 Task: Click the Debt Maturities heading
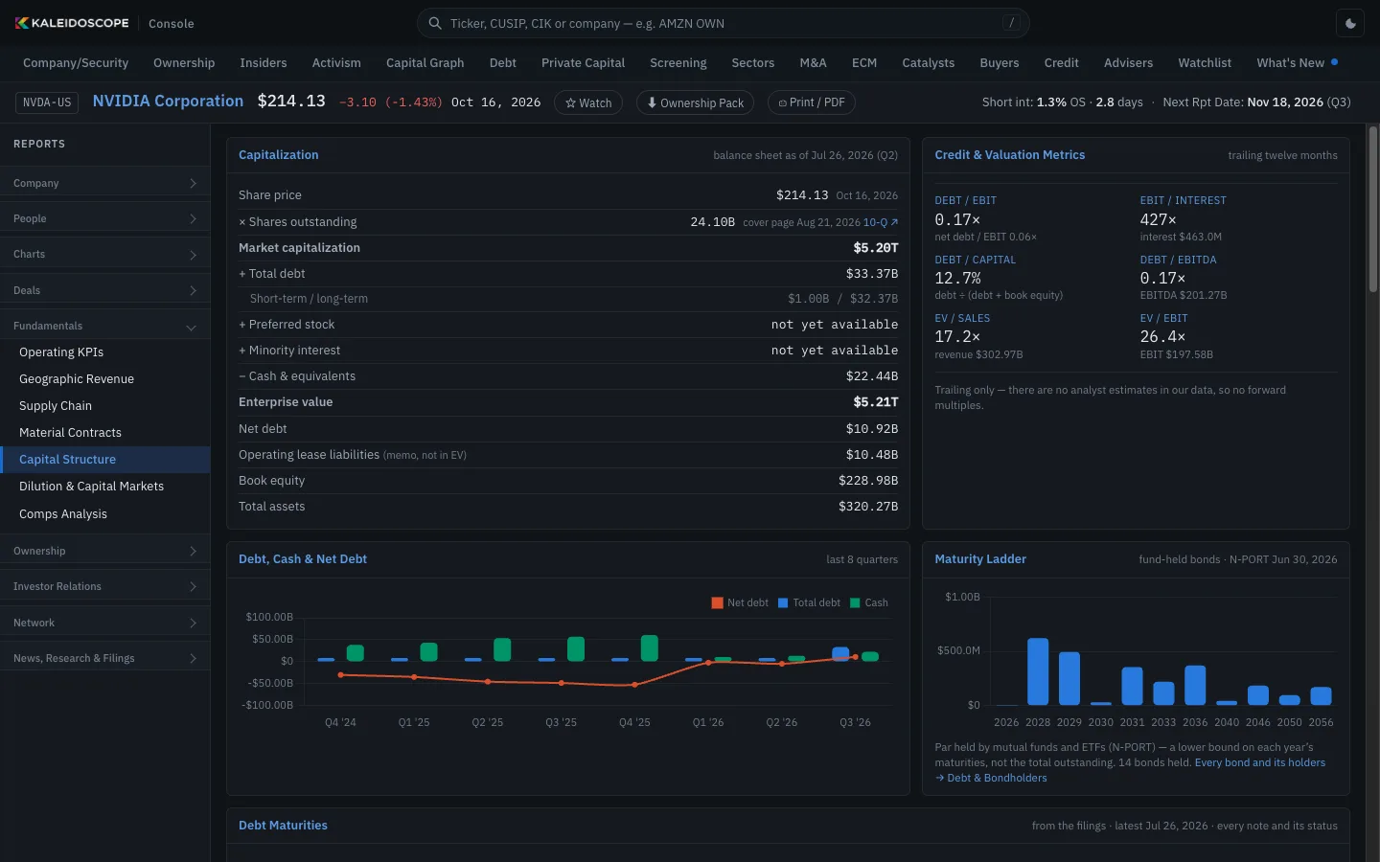pyautogui.click(x=283, y=826)
